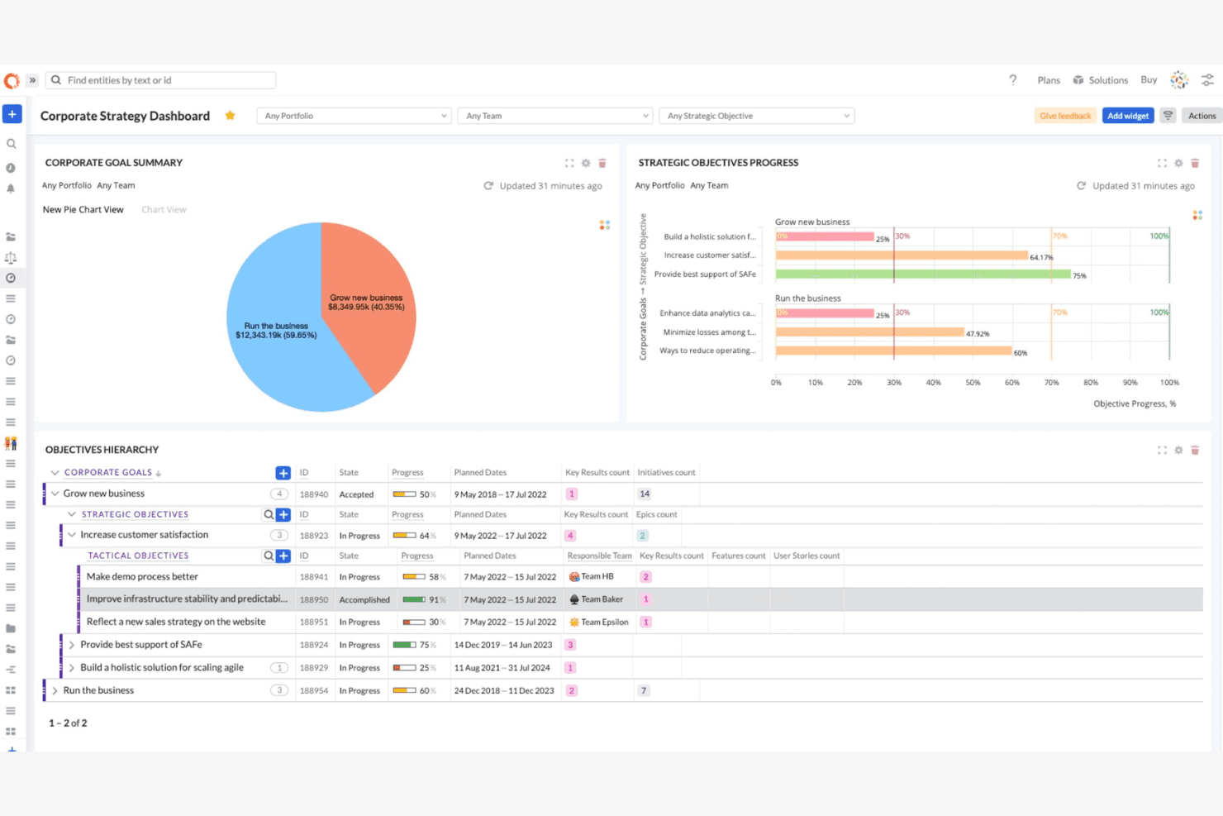
Task: Delete the Strategic Objectives Progress widget
Action: pos(1195,163)
